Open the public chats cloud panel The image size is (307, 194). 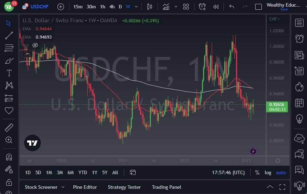tap(299, 138)
